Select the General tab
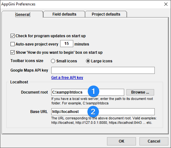The image size is (171, 148). point(23,14)
